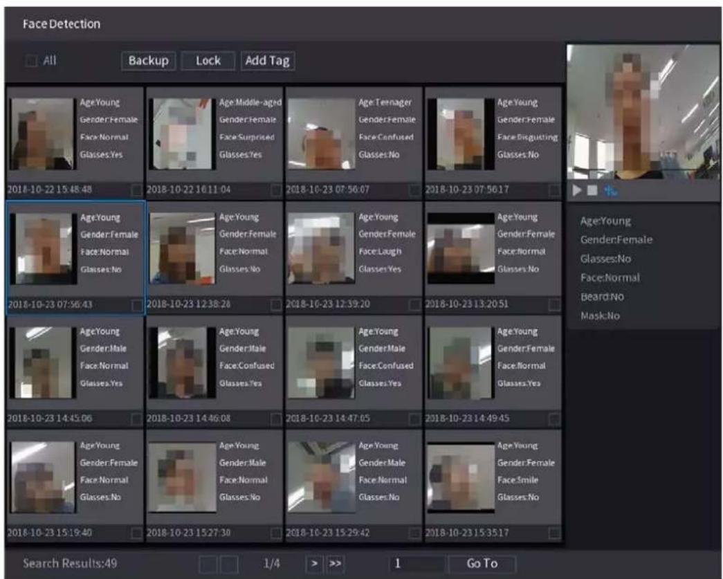Click the first-page pagination button

(x=208, y=564)
